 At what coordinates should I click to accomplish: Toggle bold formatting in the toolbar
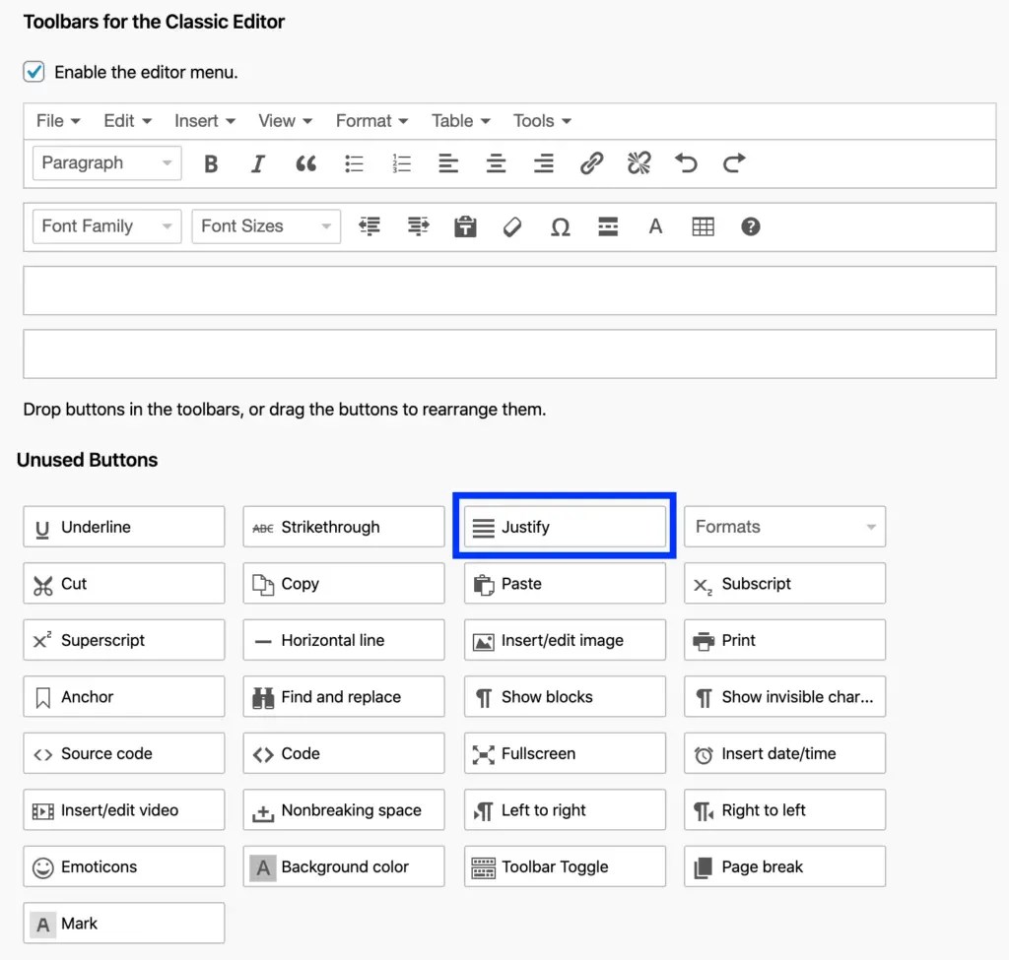click(x=210, y=163)
